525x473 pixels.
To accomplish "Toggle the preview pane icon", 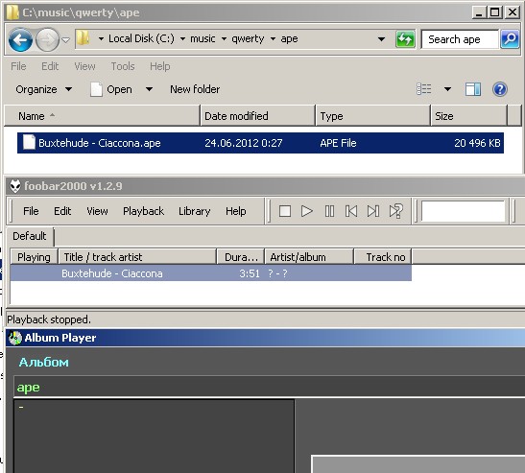I will click(473, 89).
